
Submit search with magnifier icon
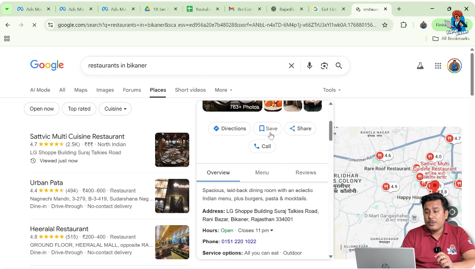pos(338,66)
